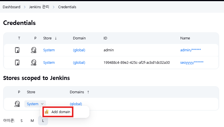Screen dimensions: 224x127
Task: Select the ID 199488c4-89e2-425c-af2f-acbd1dc02a30
Action: tap(137, 62)
